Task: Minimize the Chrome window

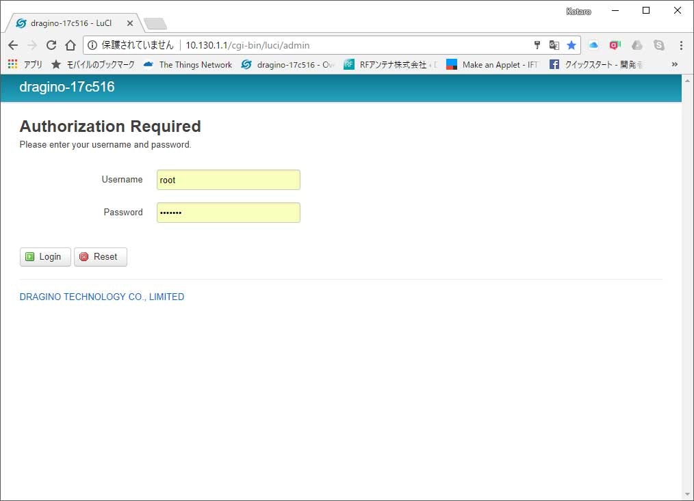Action: (x=615, y=11)
